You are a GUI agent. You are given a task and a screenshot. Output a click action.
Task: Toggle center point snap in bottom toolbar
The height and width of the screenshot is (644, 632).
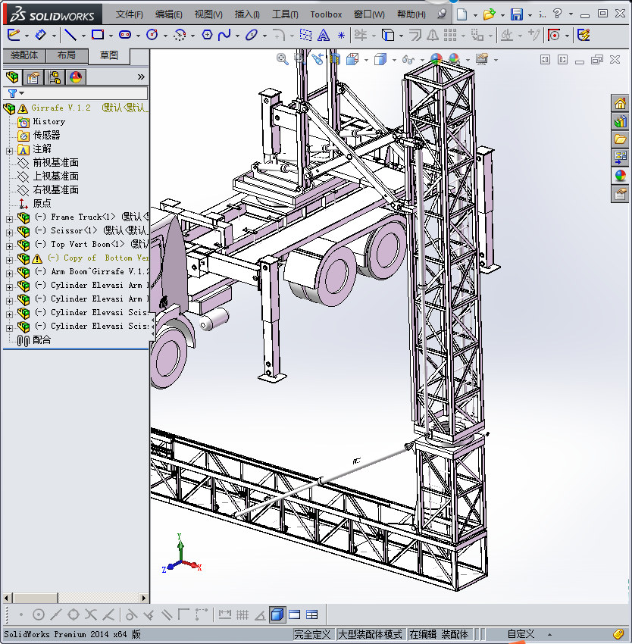point(38,615)
